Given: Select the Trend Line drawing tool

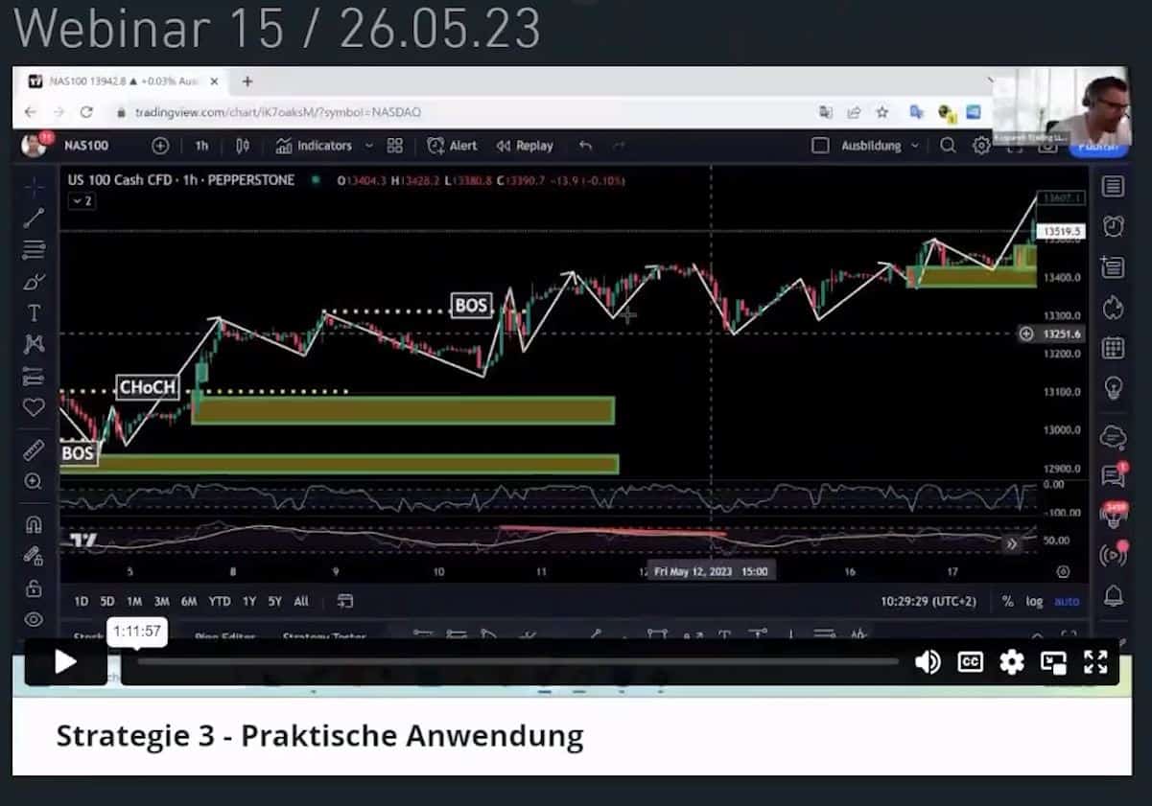Looking at the screenshot, I should (33, 218).
